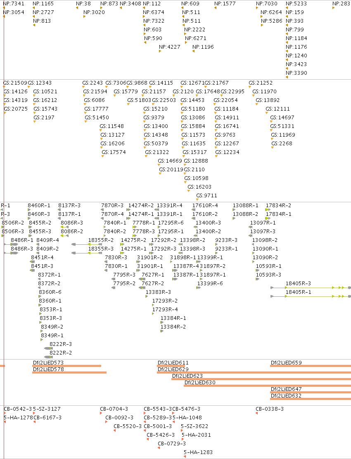Click the NP:3390 insertion label
Image resolution: width=351 pixels, height=459 pixels.
tap(296, 73)
